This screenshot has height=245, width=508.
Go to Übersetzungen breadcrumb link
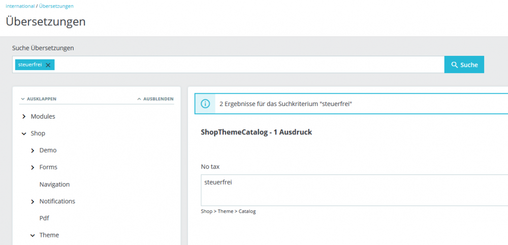[56, 6]
